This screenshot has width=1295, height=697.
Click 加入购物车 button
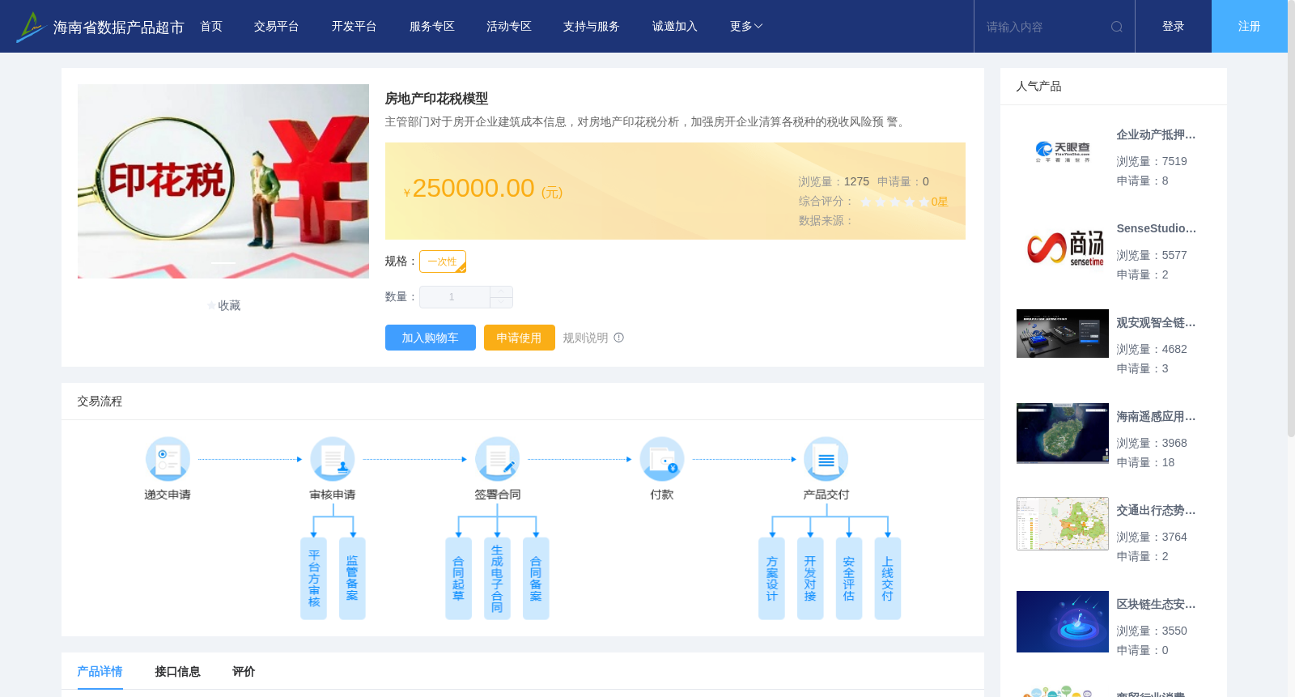431,338
